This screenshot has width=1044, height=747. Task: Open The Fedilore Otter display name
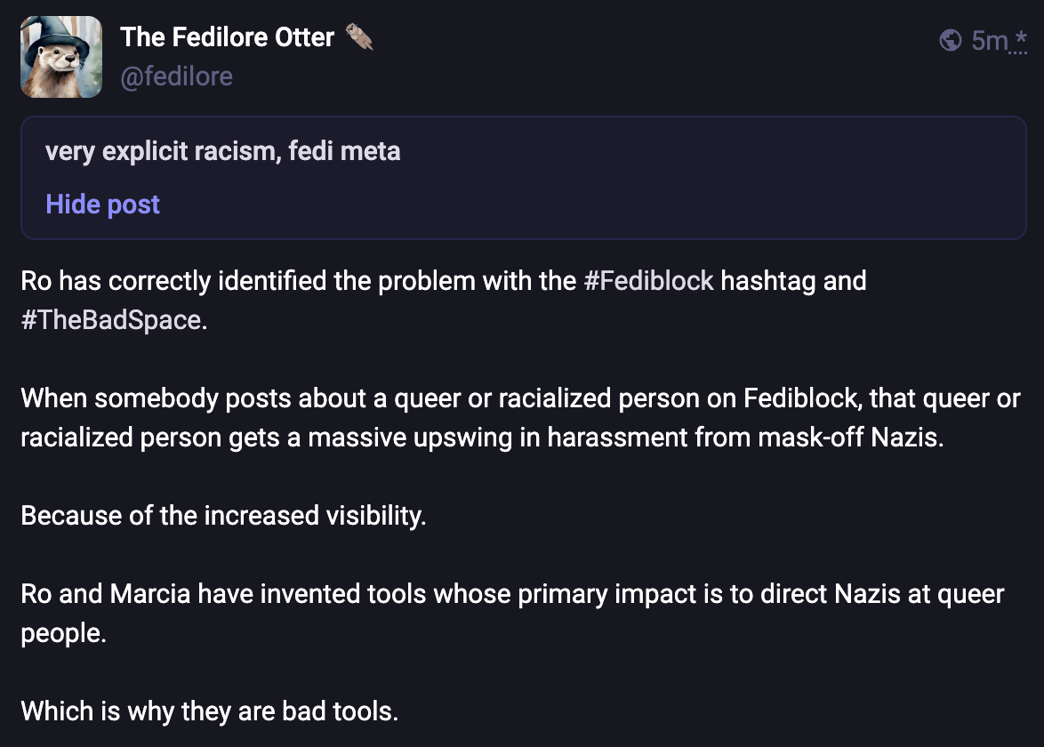[x=227, y=37]
